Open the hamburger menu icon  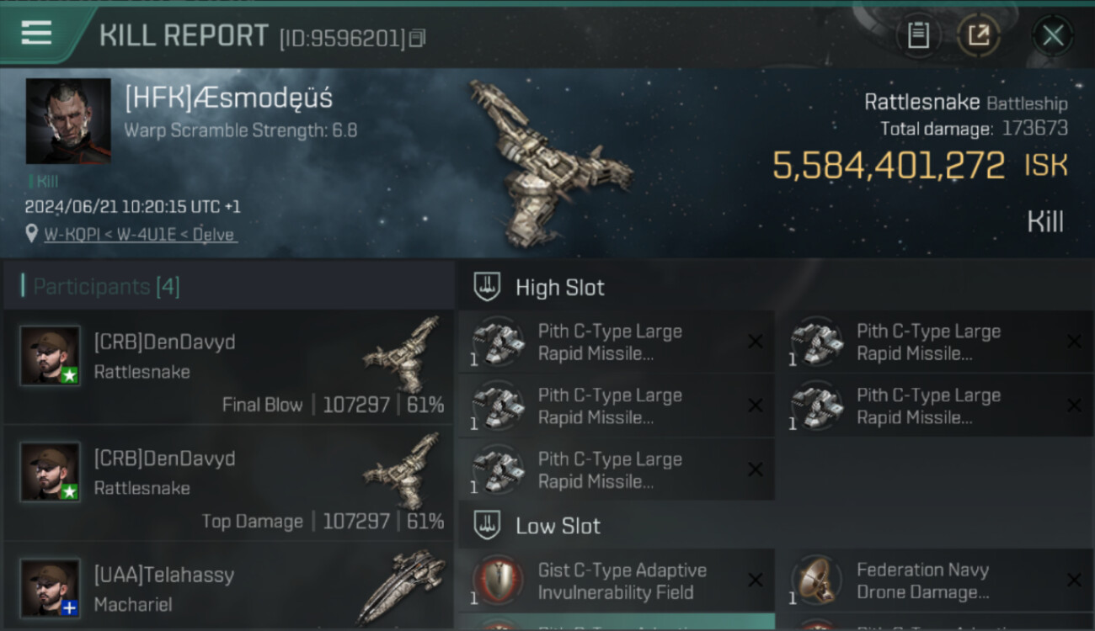click(36, 34)
